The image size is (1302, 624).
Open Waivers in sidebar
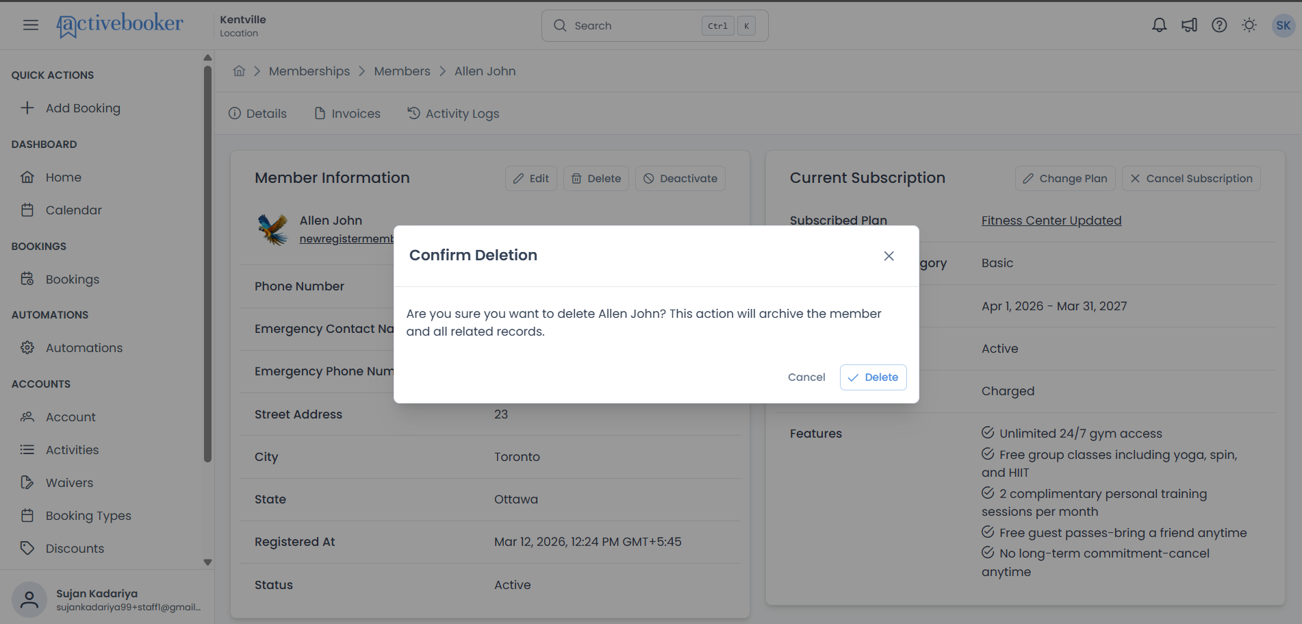(69, 483)
